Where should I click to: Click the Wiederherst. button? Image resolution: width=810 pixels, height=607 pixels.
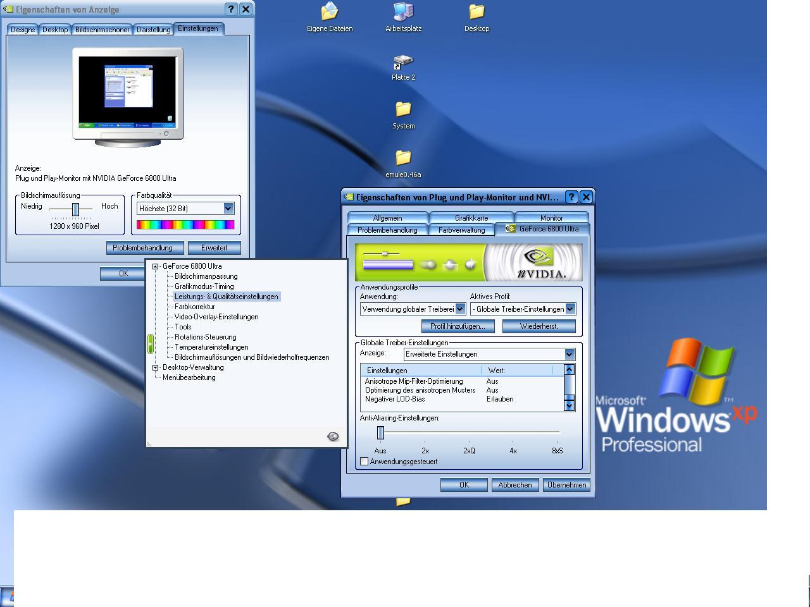point(539,326)
